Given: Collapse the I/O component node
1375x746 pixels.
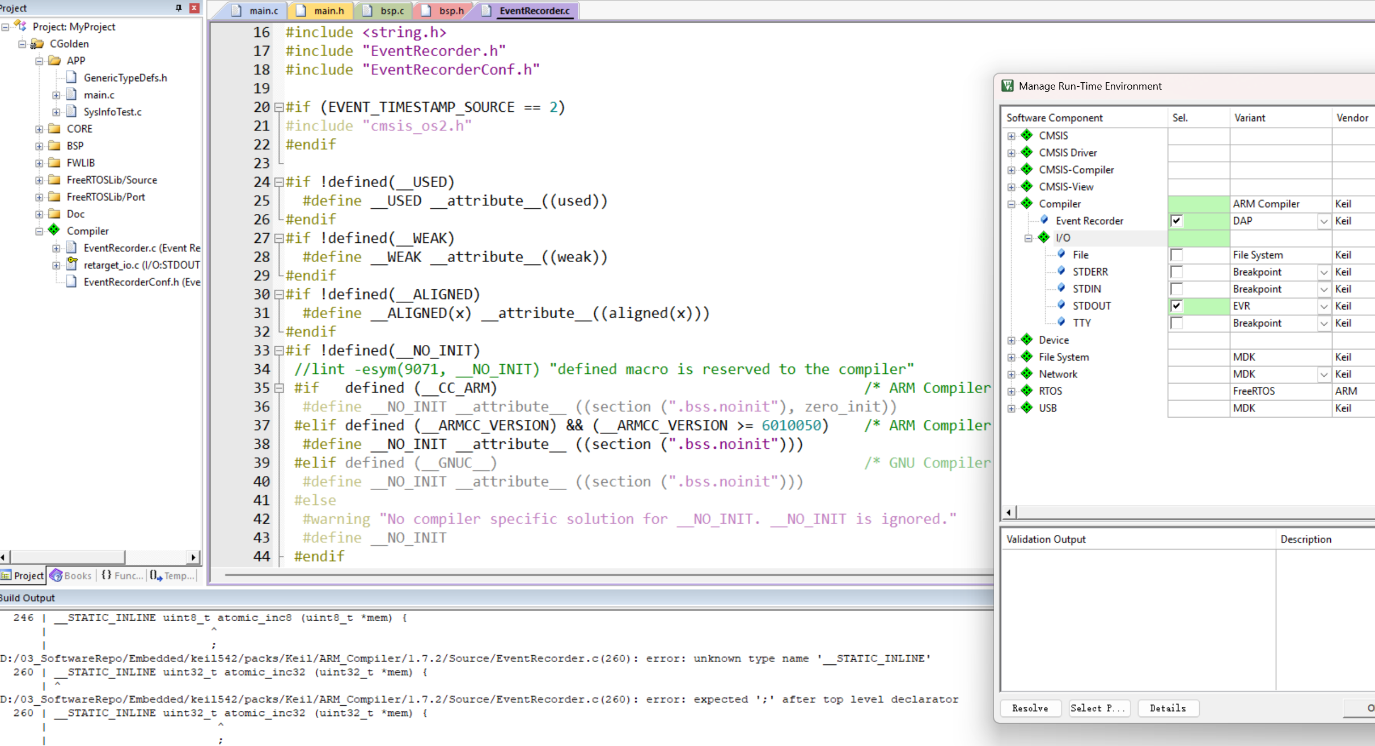Looking at the screenshot, I should [1028, 238].
